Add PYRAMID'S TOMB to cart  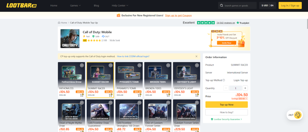coord(140,95)
